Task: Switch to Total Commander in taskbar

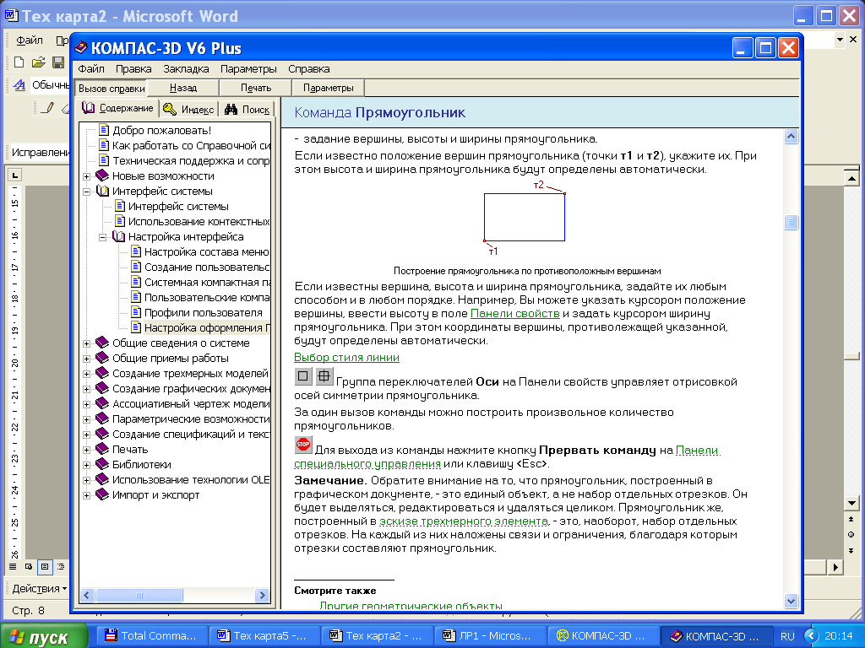Action: [151, 635]
